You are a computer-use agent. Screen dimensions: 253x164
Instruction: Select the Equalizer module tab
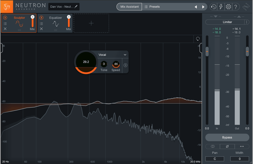[x=56, y=22]
